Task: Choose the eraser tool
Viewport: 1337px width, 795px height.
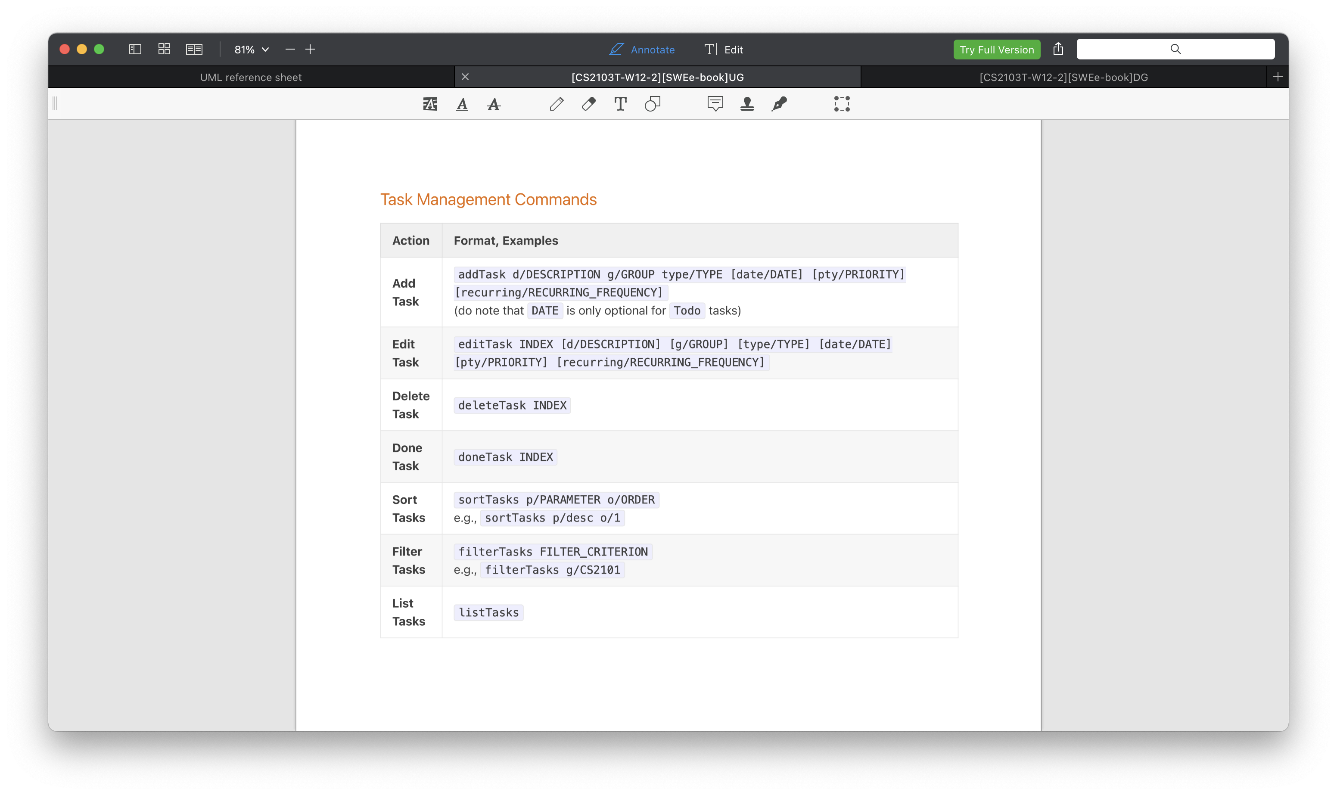Action: [x=588, y=104]
